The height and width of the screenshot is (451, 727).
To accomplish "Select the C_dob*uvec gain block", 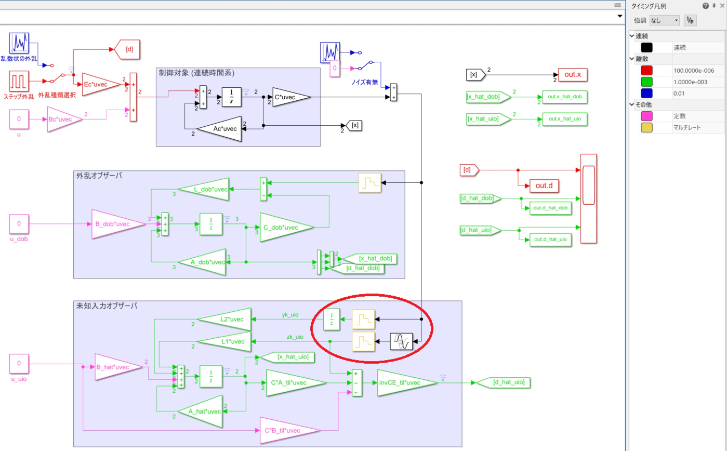I will tap(287, 227).
